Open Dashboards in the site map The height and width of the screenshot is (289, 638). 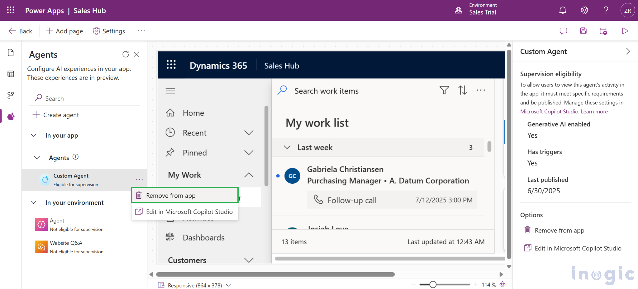203,237
